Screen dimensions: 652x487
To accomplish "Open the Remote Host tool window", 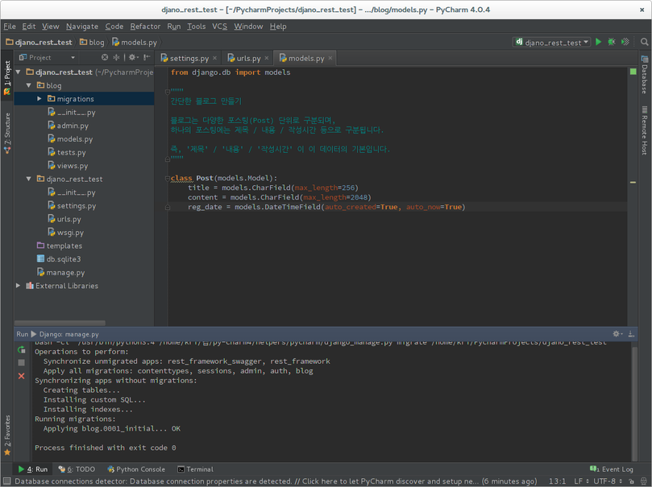I will 644,130.
